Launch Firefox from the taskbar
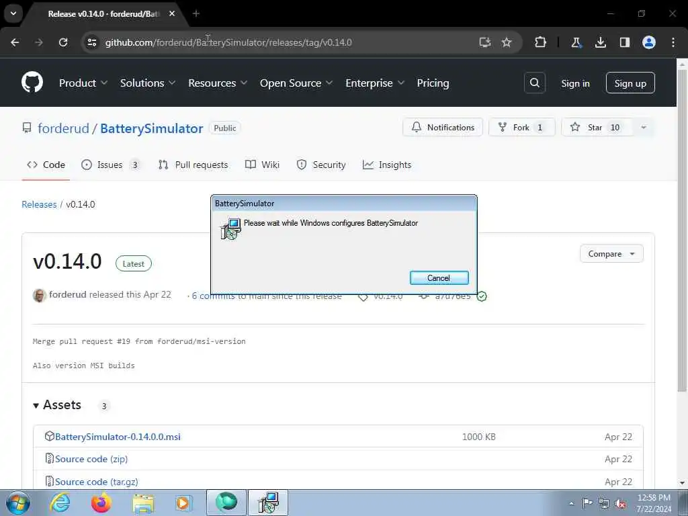 (x=101, y=503)
